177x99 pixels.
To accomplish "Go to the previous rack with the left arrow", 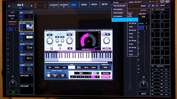I will [9, 6].
